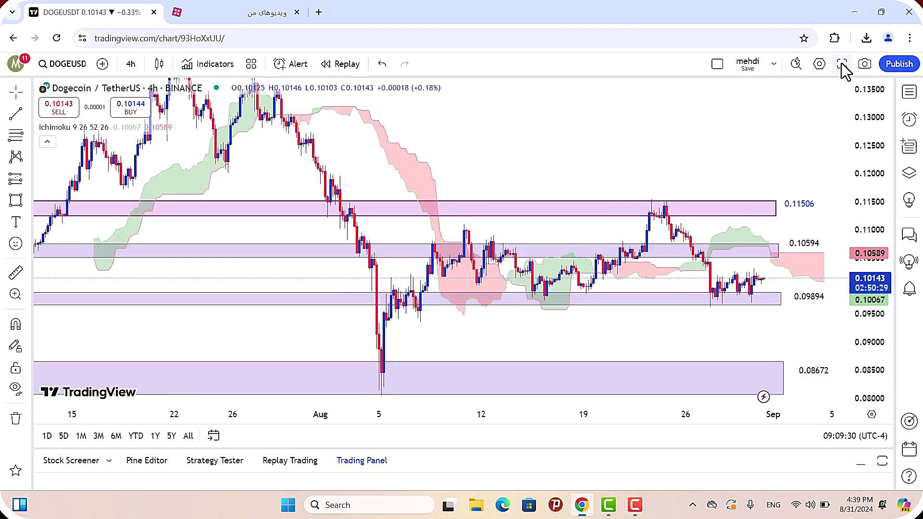Remove objects with the trash icon

pos(15,418)
